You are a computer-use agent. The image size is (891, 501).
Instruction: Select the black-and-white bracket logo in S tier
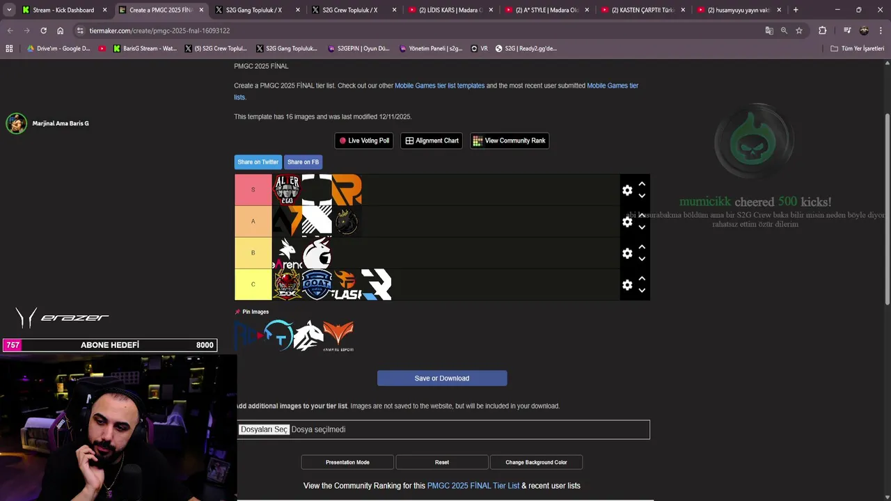point(317,189)
